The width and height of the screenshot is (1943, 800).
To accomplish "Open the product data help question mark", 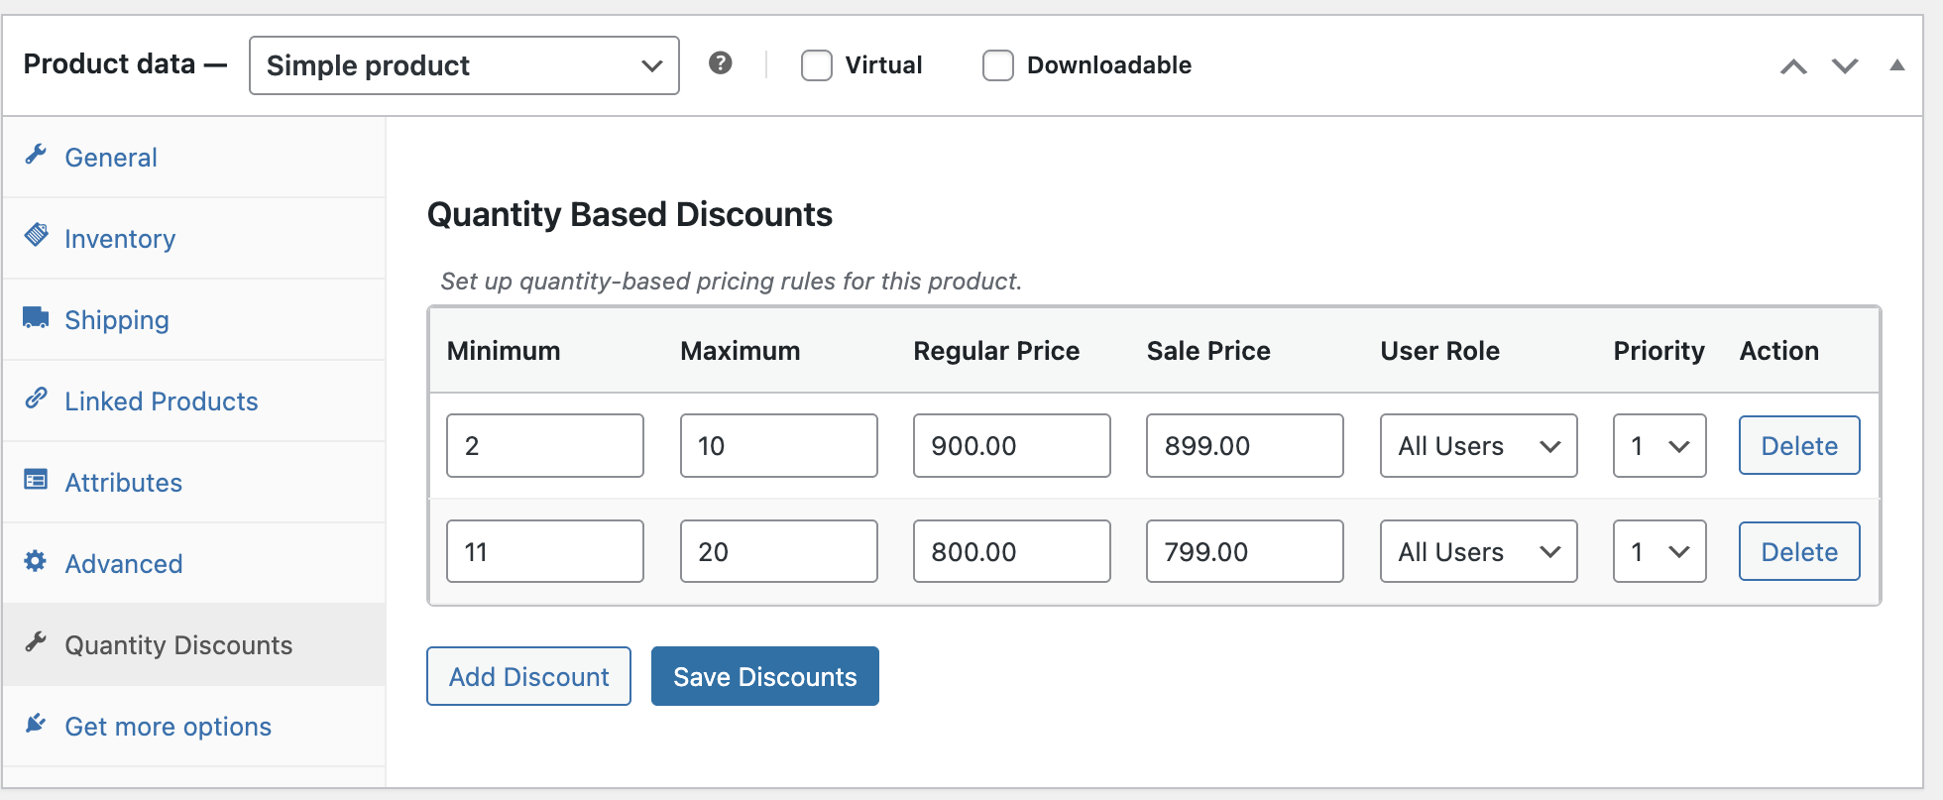I will pyautogui.click(x=721, y=63).
